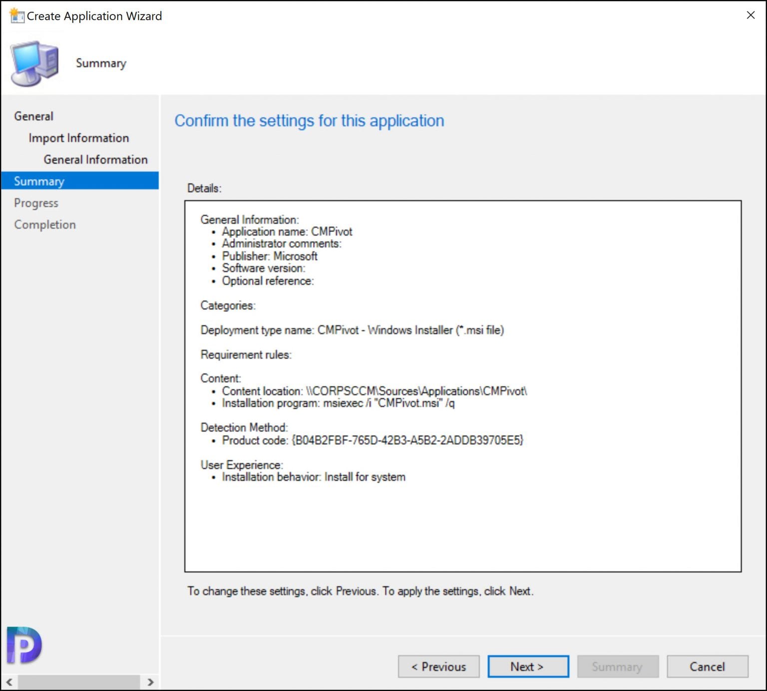Select the General step in sidebar
This screenshot has height=691, width=767.
33,116
